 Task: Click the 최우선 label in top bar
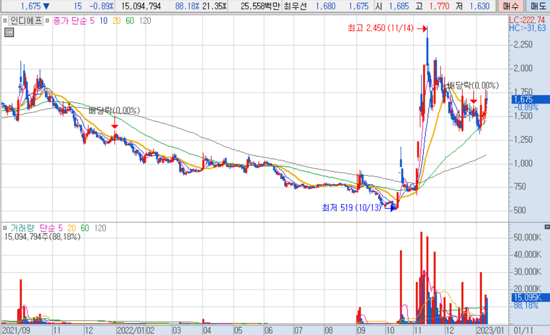click(295, 6)
